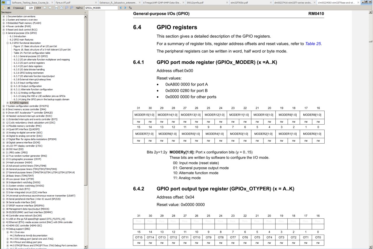Viewport: 373px width, 249px height.
Task: Go to next page with the right arrow
Action: (50, 8)
